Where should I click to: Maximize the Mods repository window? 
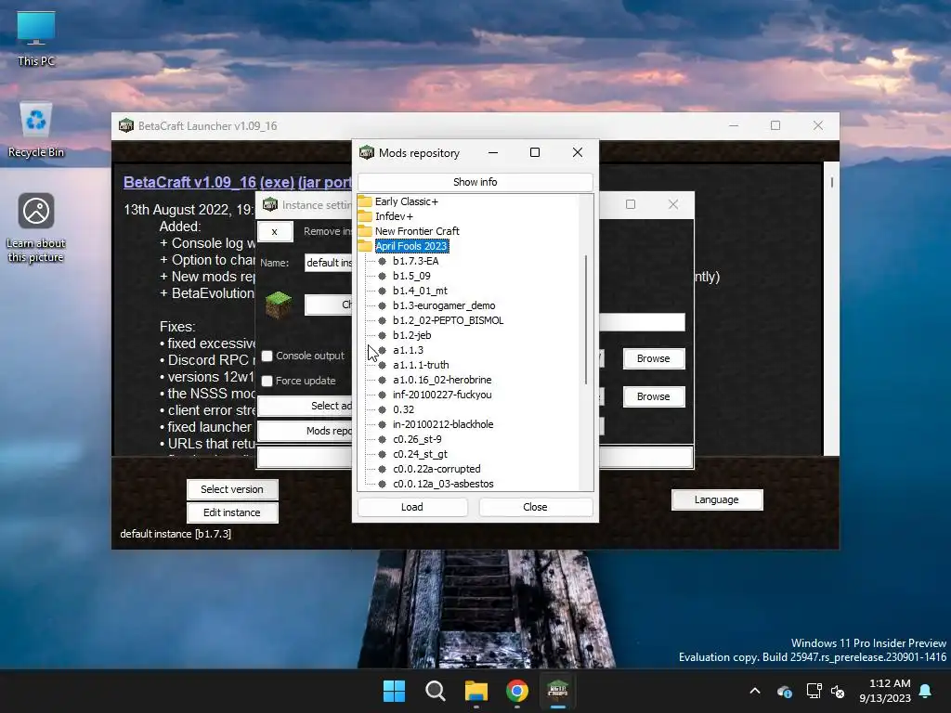coord(534,152)
